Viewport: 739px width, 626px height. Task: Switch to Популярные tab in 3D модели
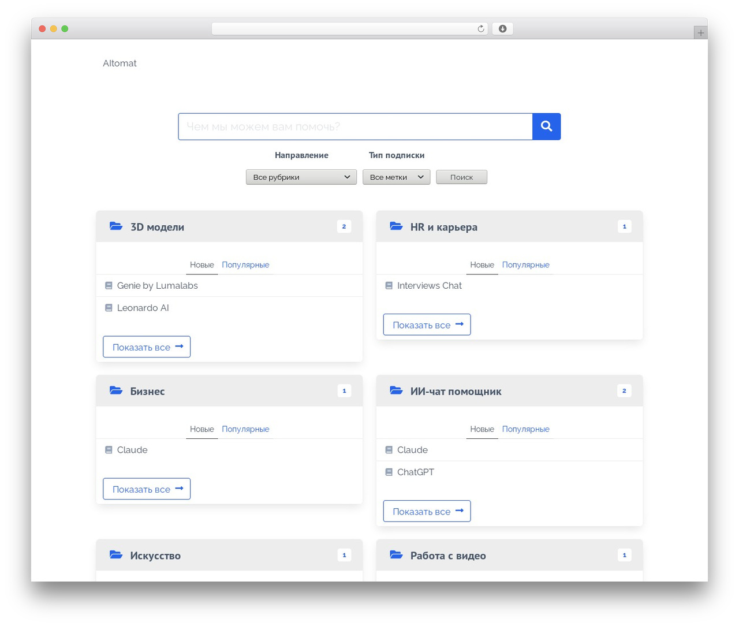click(x=245, y=264)
